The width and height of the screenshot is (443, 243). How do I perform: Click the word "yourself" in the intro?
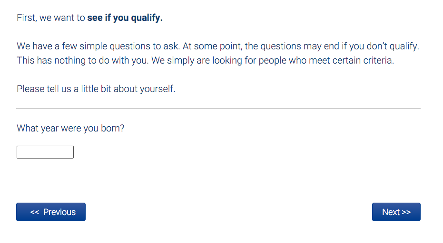coord(157,89)
